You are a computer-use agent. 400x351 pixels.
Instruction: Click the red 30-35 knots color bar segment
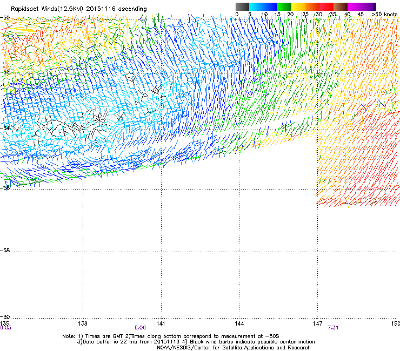click(x=326, y=6)
